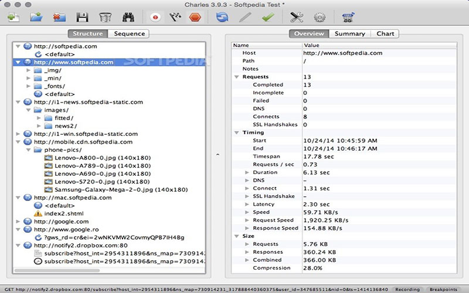The width and height of the screenshot is (469, 293).
Task: Open Tools using the wrench icon
Action: click(297, 17)
